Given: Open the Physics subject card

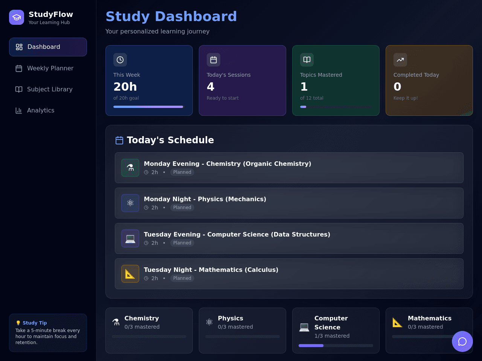Looking at the screenshot, I should pos(243,331).
